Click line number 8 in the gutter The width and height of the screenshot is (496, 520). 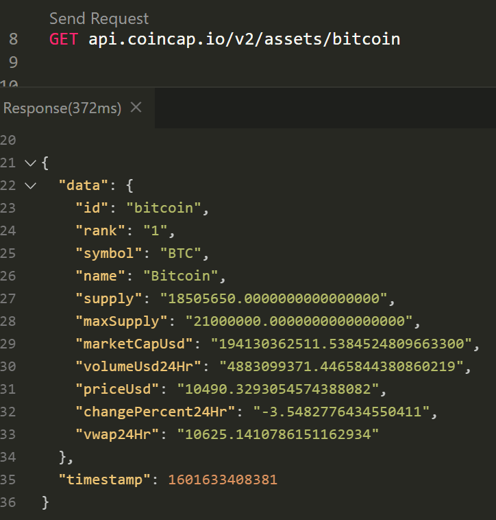tap(14, 39)
